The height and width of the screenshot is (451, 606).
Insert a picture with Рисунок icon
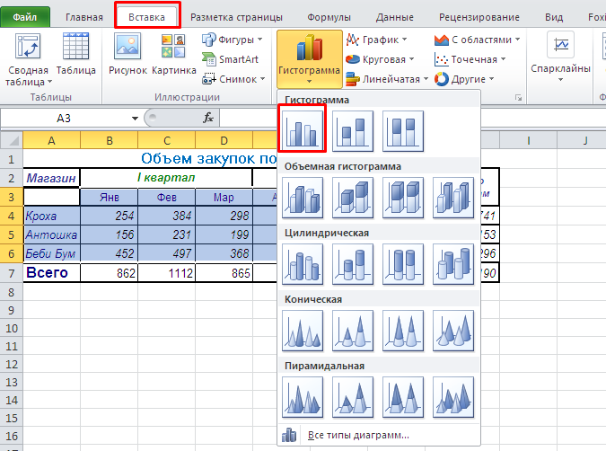click(127, 56)
